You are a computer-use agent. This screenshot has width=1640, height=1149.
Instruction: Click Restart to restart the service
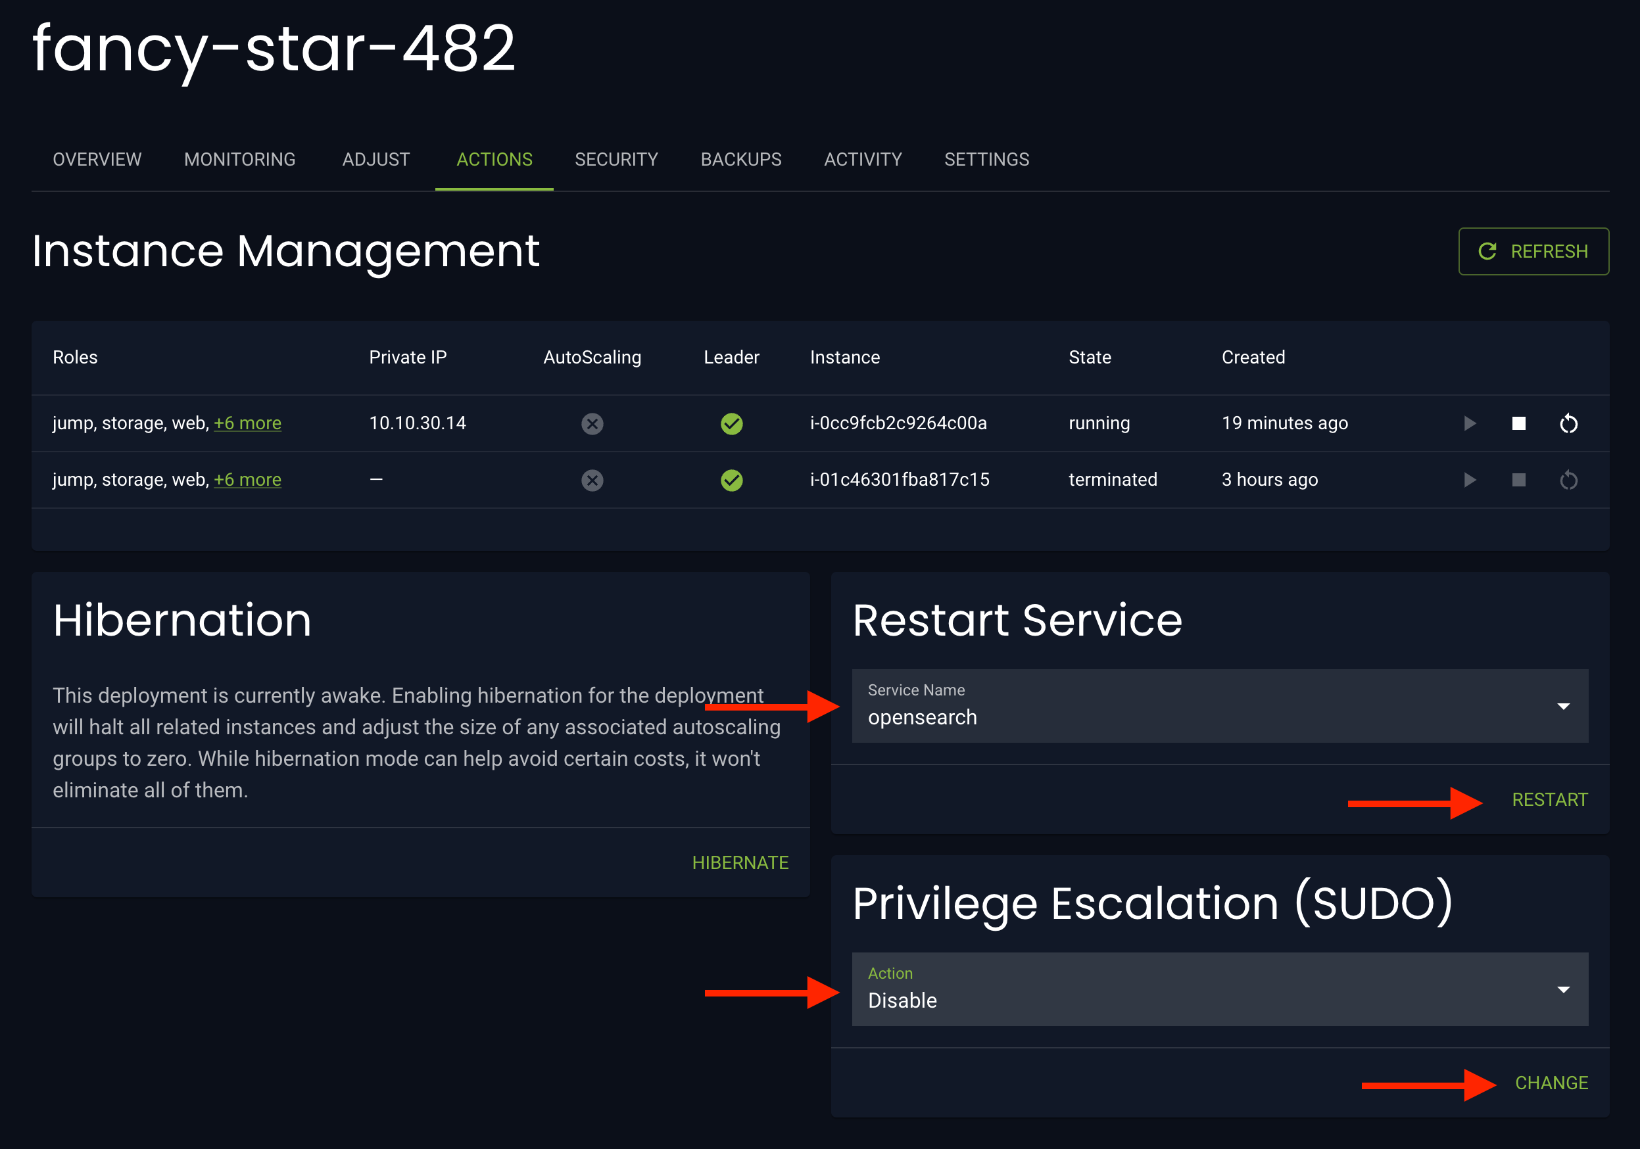tap(1549, 800)
